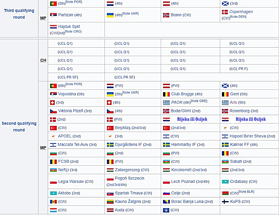
Task: Click the Norwegian flag beside Rosenborg
Action: pyautogui.click(x=225, y=111)
